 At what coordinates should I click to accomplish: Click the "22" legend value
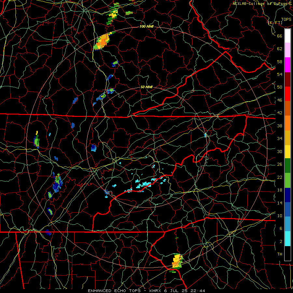point(280,177)
